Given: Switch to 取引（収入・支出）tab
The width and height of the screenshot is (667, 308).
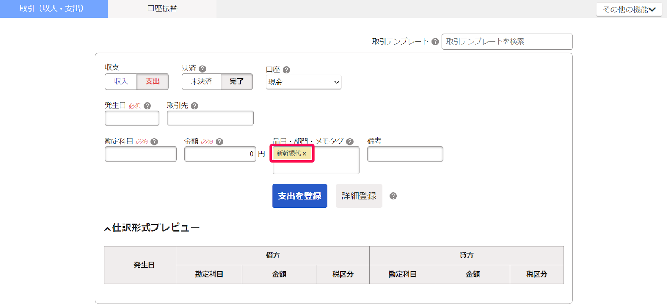Looking at the screenshot, I should [54, 9].
